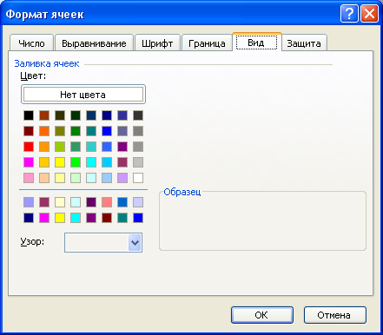Image resolution: width=383 pixels, height=335 pixels.
Task: Close the Формат ячеек dialog
Action: pos(369,14)
